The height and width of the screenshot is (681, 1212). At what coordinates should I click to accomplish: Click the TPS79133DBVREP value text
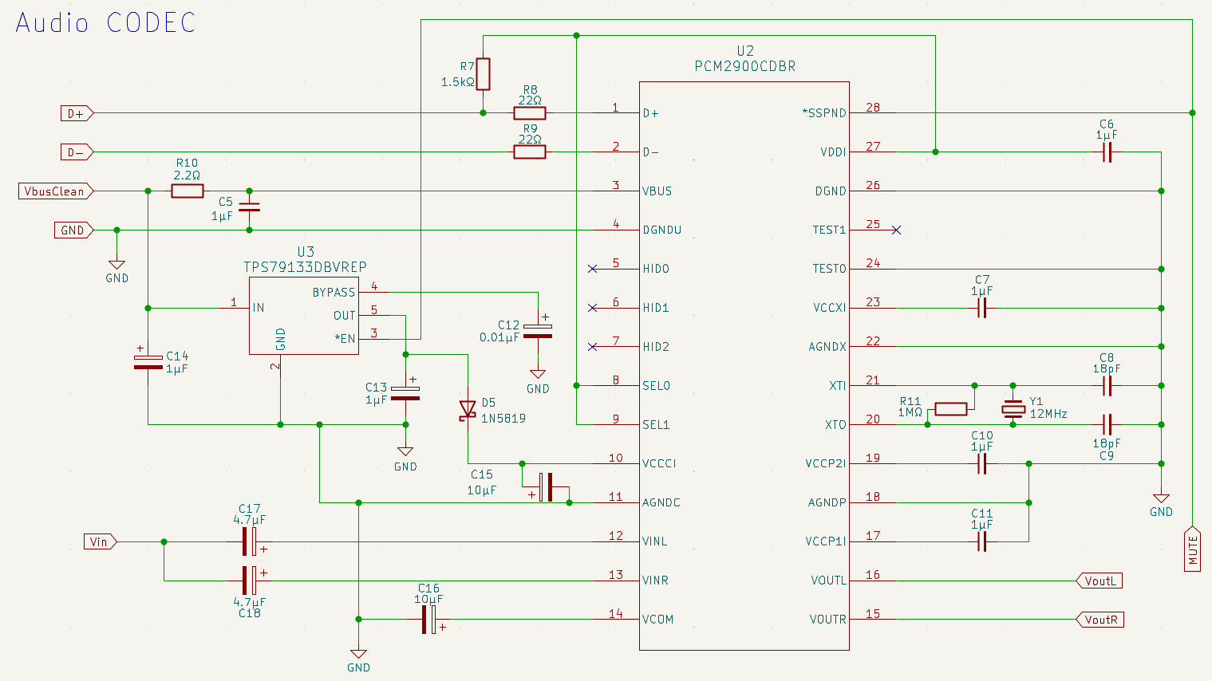306,267
